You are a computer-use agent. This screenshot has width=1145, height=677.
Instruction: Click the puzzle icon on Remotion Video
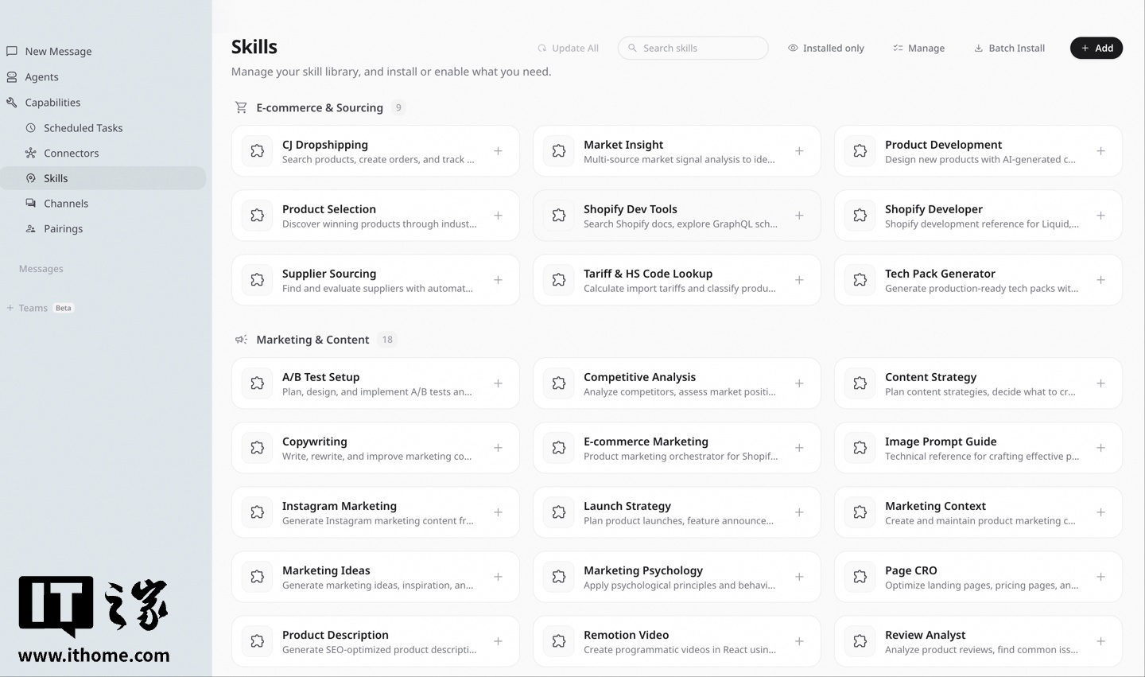(x=559, y=641)
